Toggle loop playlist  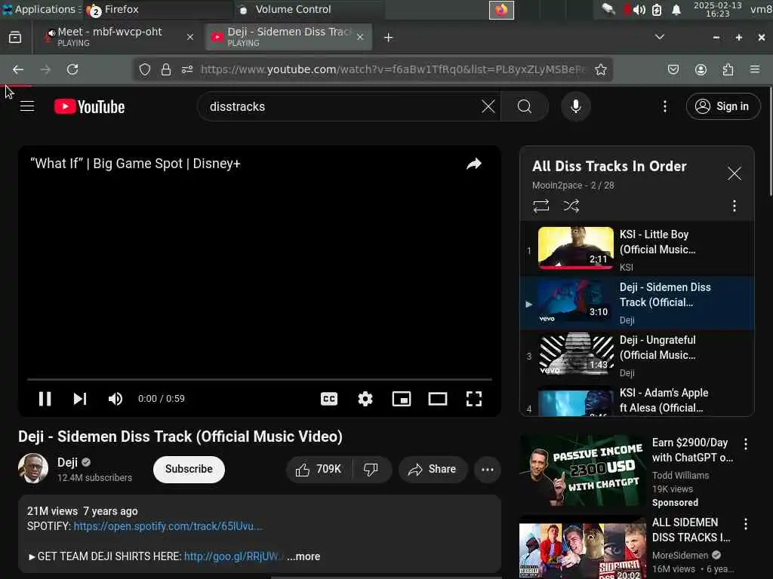click(x=540, y=205)
